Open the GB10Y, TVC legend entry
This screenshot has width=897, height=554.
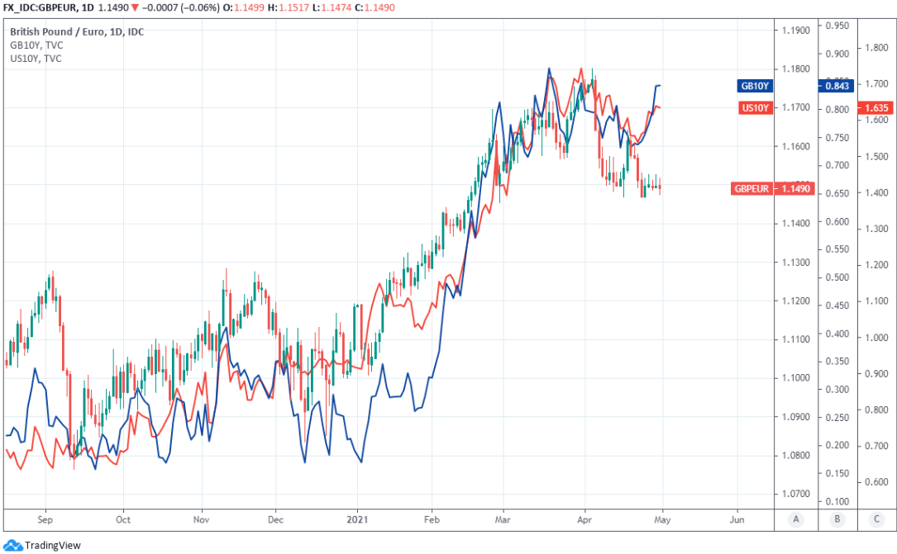pos(36,45)
